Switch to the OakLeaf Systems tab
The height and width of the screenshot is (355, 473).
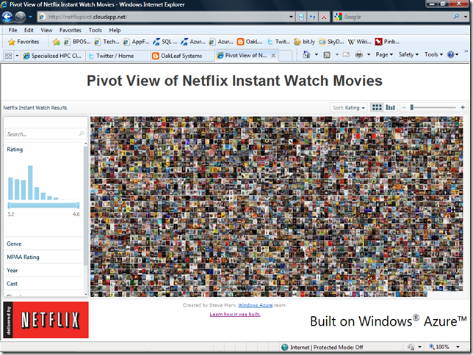[182, 56]
